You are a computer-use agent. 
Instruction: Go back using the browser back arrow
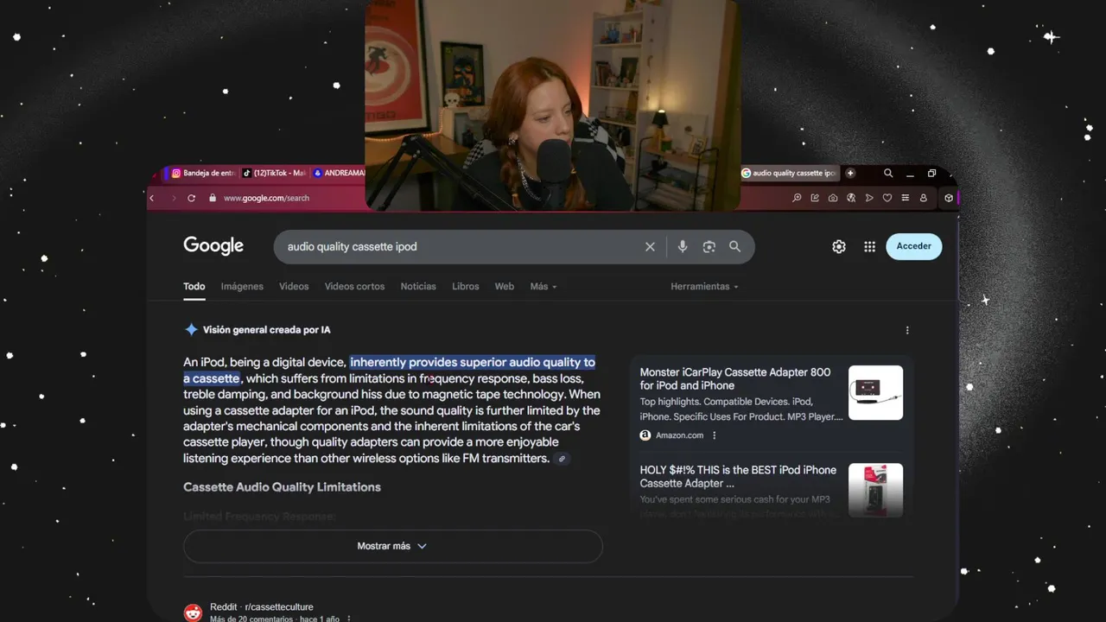click(152, 198)
